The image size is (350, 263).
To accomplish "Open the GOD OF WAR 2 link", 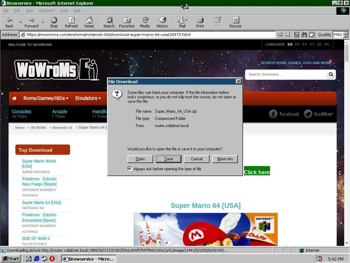I will coord(36,238).
